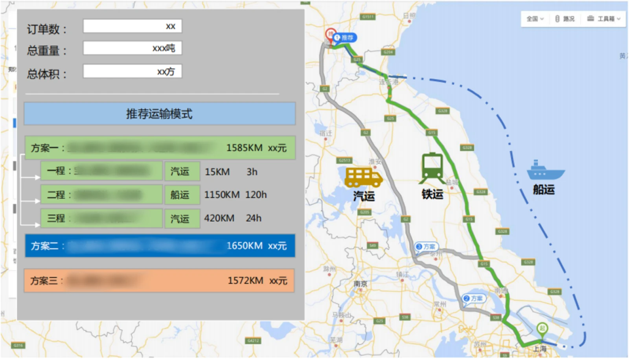Click the 15KM distance value in 一程 row

pos(217,172)
